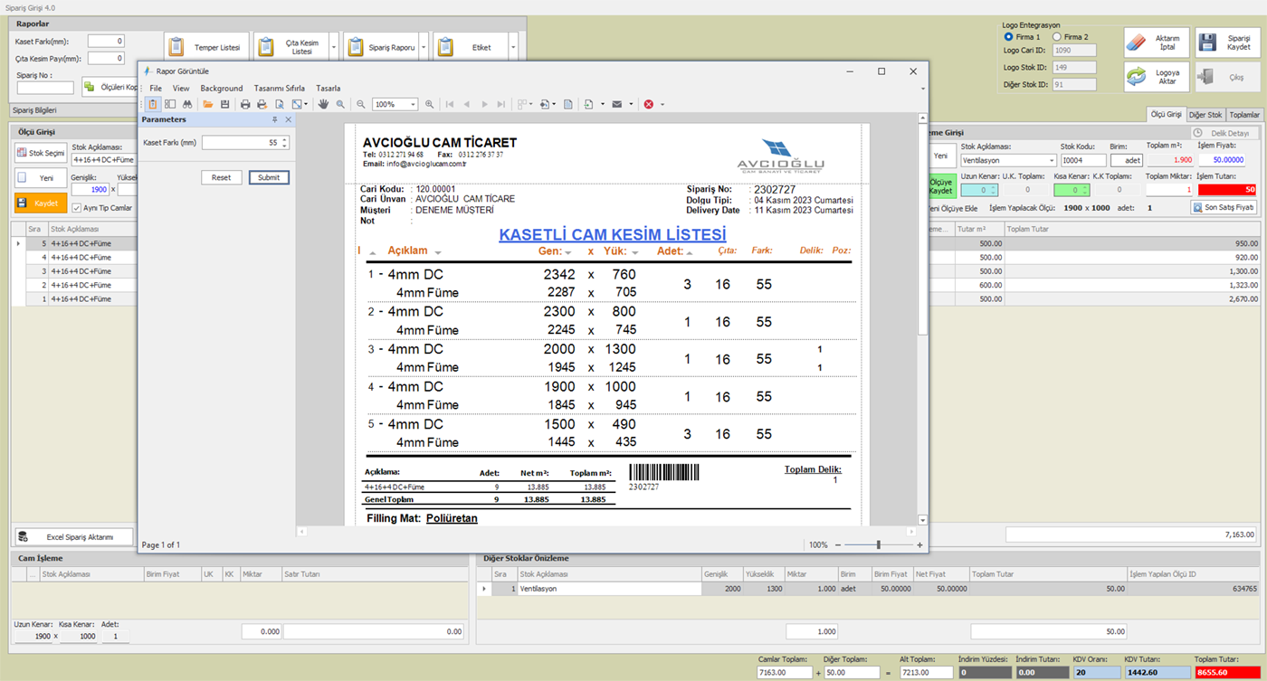Toggle the Aynı Tip Camlar checkbox
1267x681 pixels.
click(77, 208)
